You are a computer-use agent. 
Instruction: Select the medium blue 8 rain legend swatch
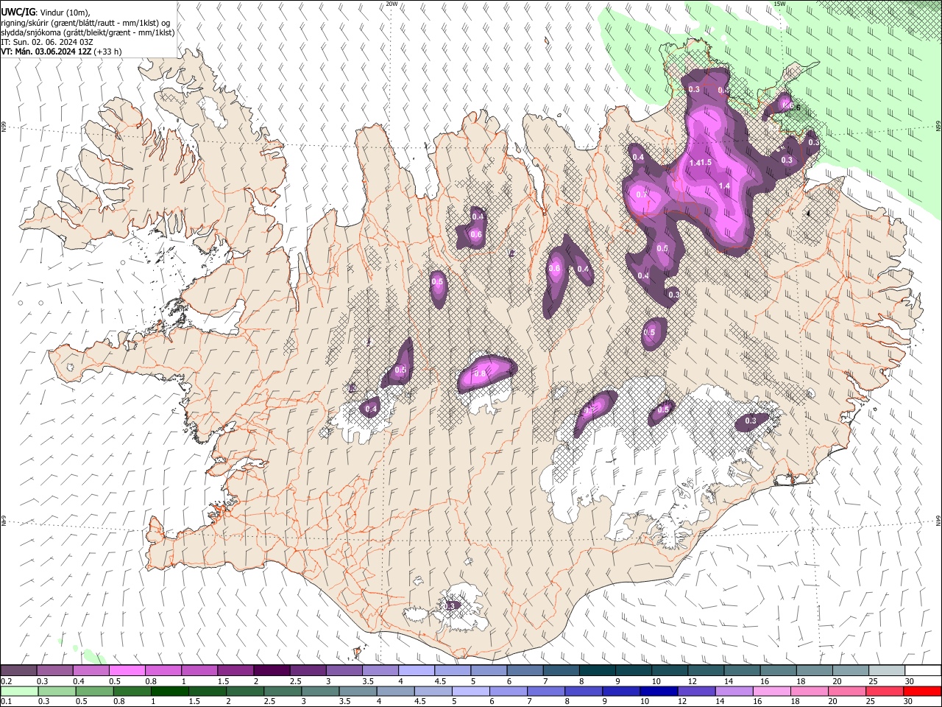click(583, 691)
